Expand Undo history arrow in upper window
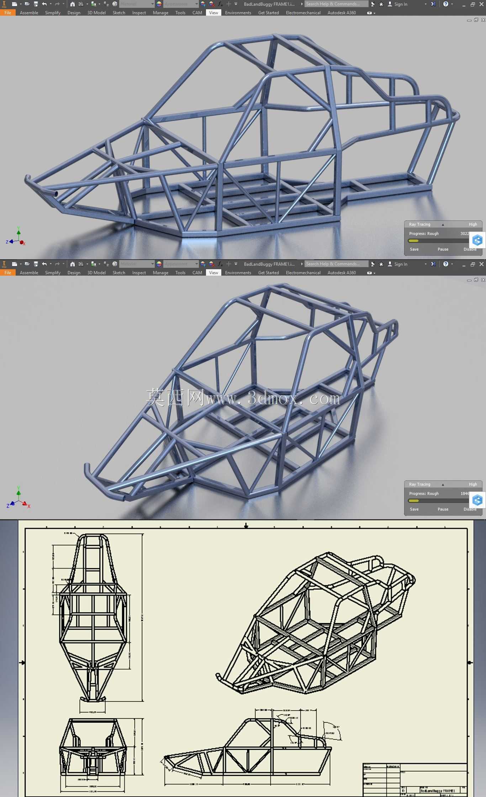The height and width of the screenshot is (797, 486). pyautogui.click(x=51, y=4)
